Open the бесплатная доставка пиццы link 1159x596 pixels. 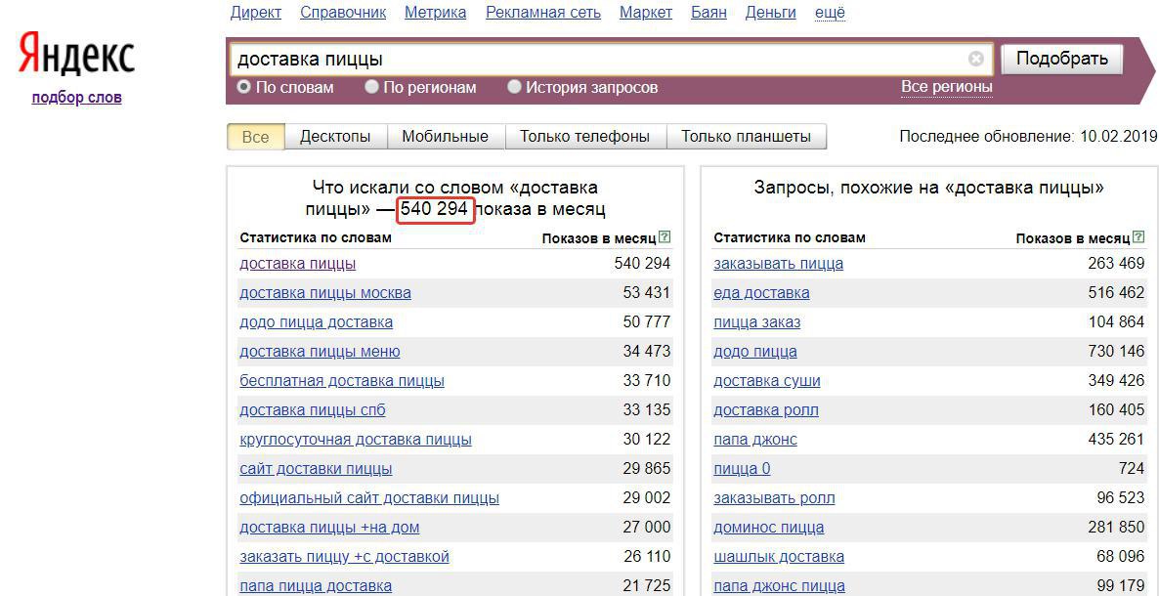[342, 381]
